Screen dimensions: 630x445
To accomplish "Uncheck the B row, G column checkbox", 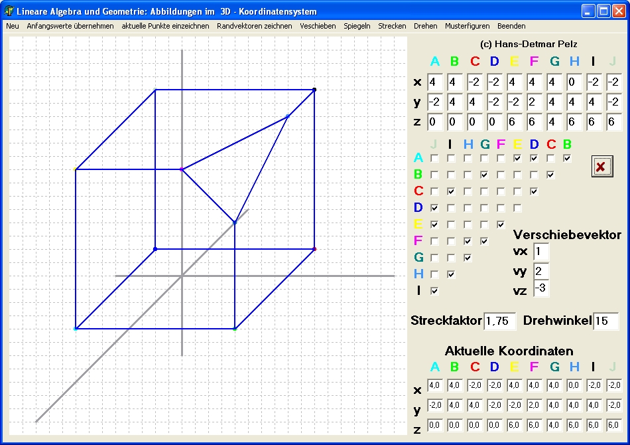I will tap(484, 175).
